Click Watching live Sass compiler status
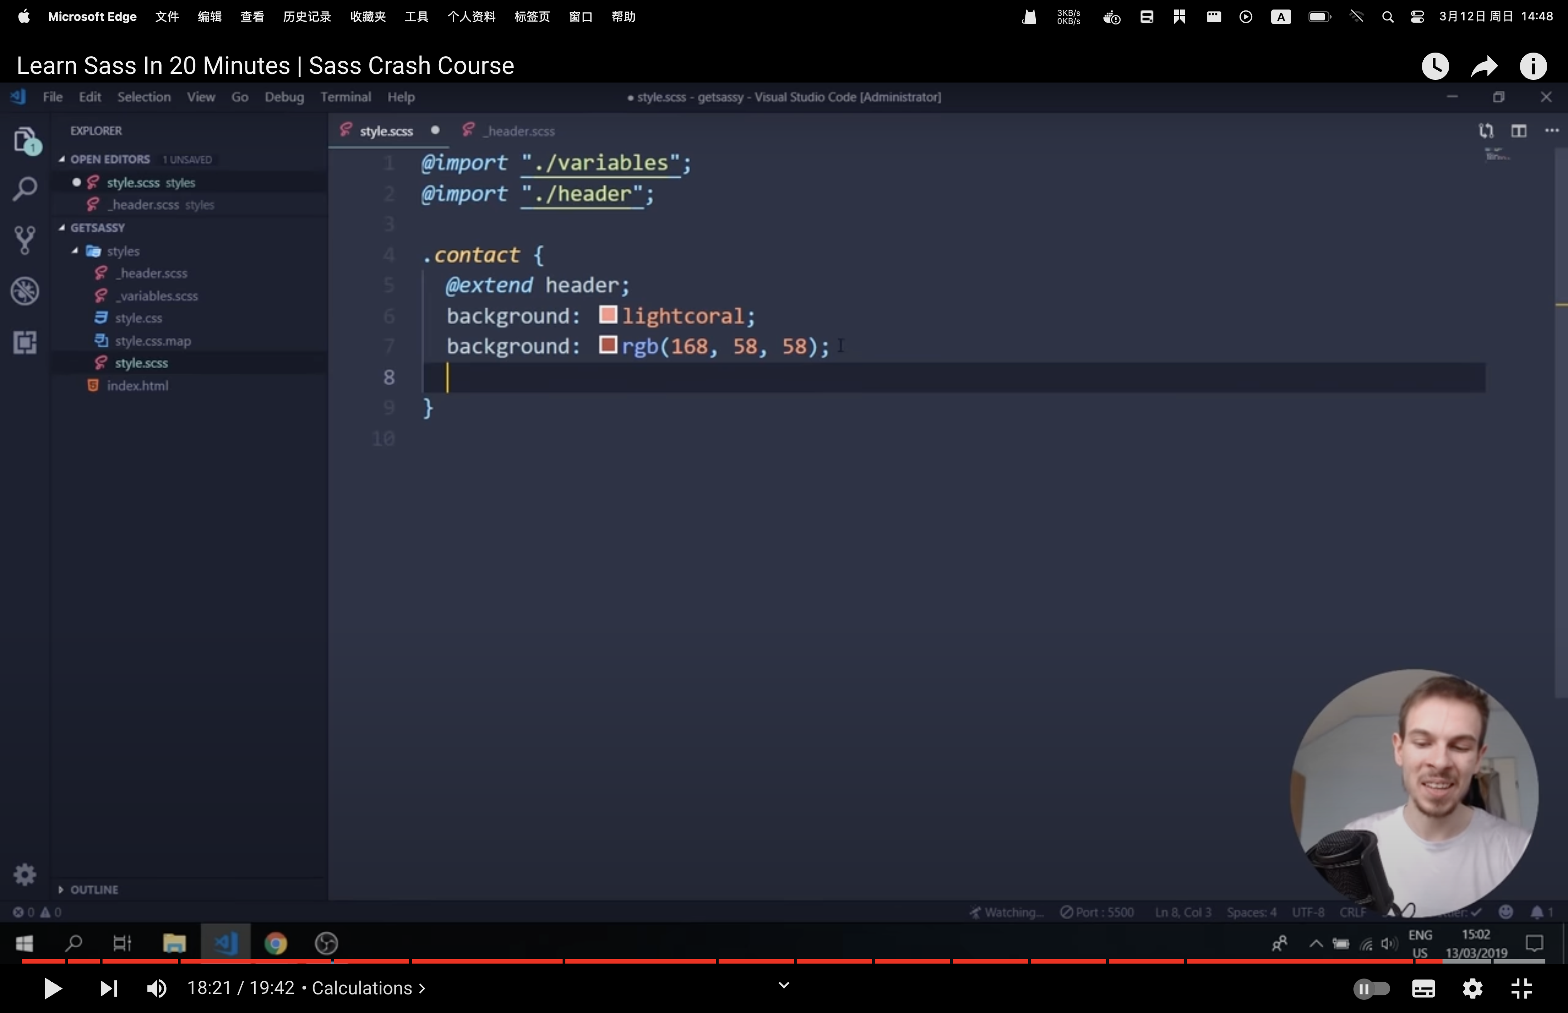 (1007, 912)
